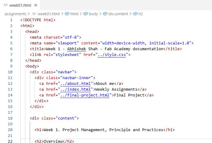Click the "navbar" class value

[65, 72]
